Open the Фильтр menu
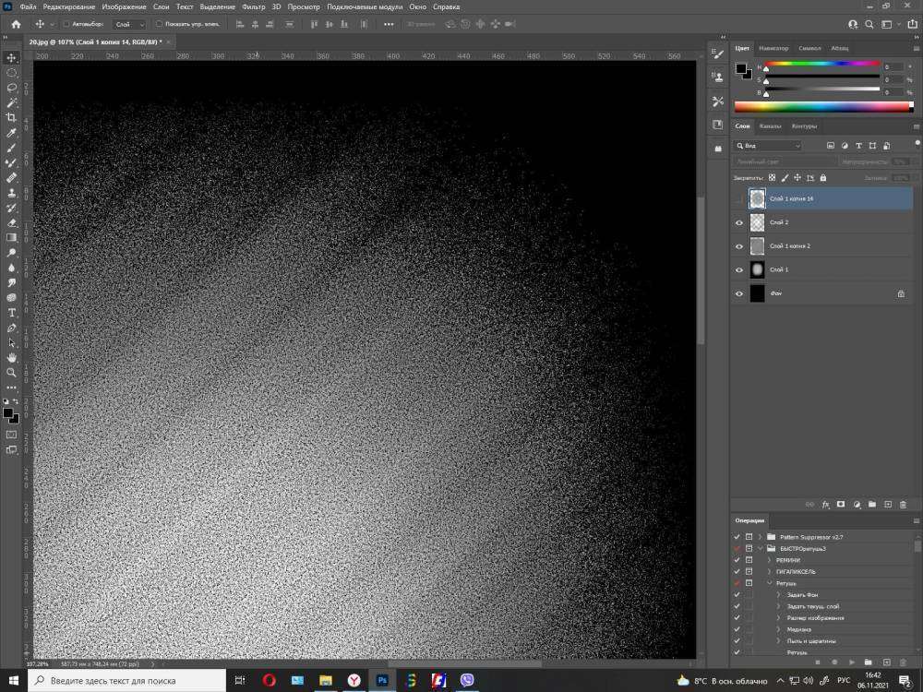 253,6
